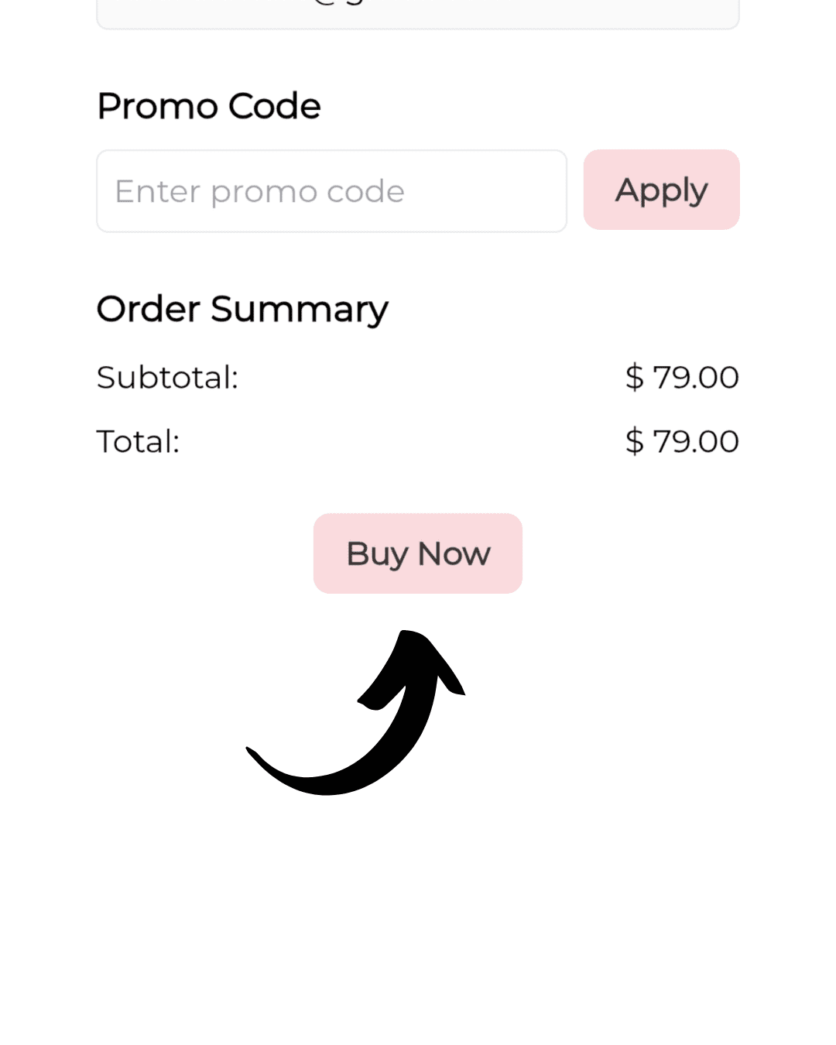Click the Promo Code heading

click(x=208, y=106)
